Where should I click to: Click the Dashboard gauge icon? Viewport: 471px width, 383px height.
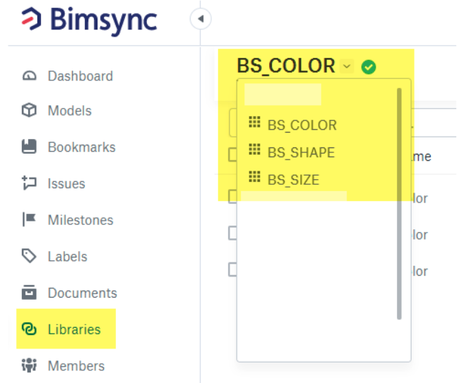[x=29, y=76]
